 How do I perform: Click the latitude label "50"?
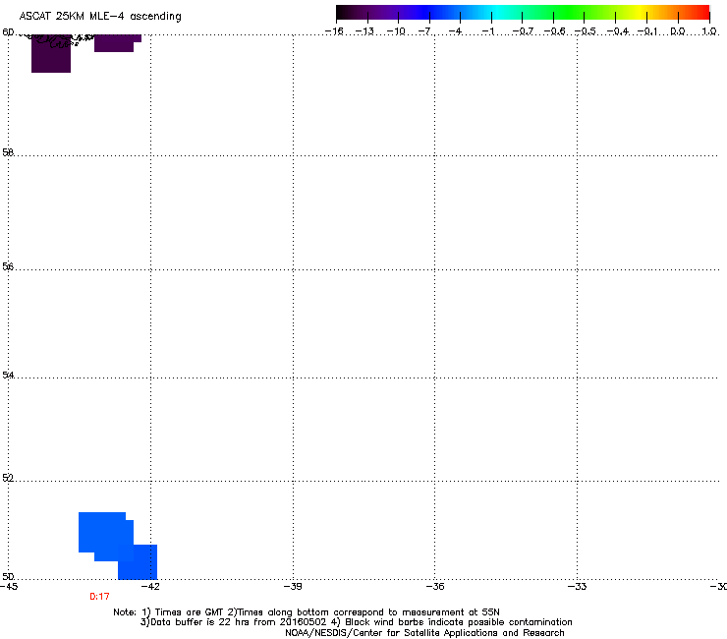click(8, 576)
